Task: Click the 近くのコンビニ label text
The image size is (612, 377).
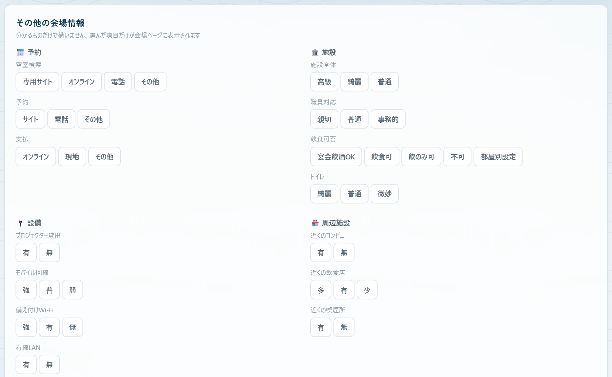Action: point(328,236)
